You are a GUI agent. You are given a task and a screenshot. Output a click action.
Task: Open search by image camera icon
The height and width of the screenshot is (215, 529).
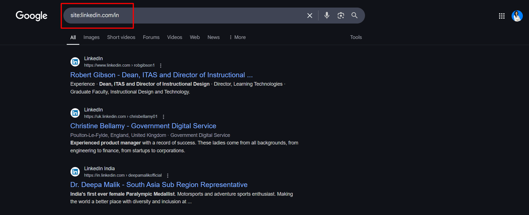tap(341, 15)
